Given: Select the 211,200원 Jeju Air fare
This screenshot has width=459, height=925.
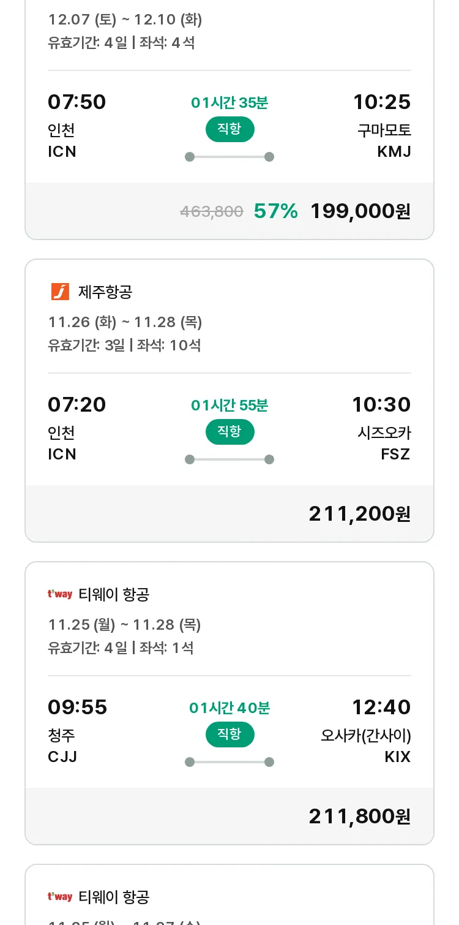Looking at the screenshot, I should pos(359,514).
